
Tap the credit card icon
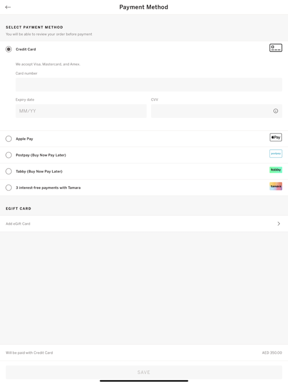pyautogui.click(x=276, y=48)
